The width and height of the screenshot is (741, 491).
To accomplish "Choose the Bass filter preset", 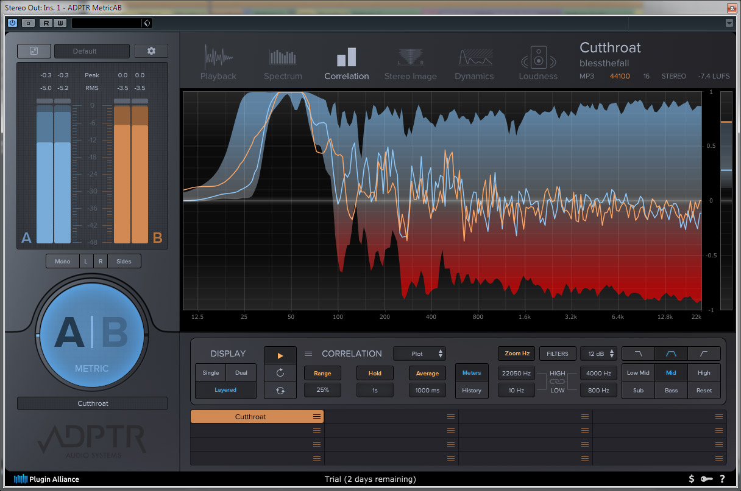I will [x=671, y=390].
